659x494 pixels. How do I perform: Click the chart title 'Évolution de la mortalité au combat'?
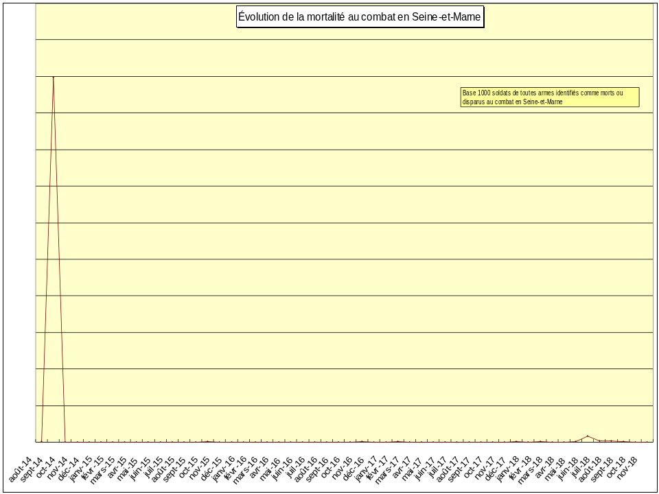(360, 17)
